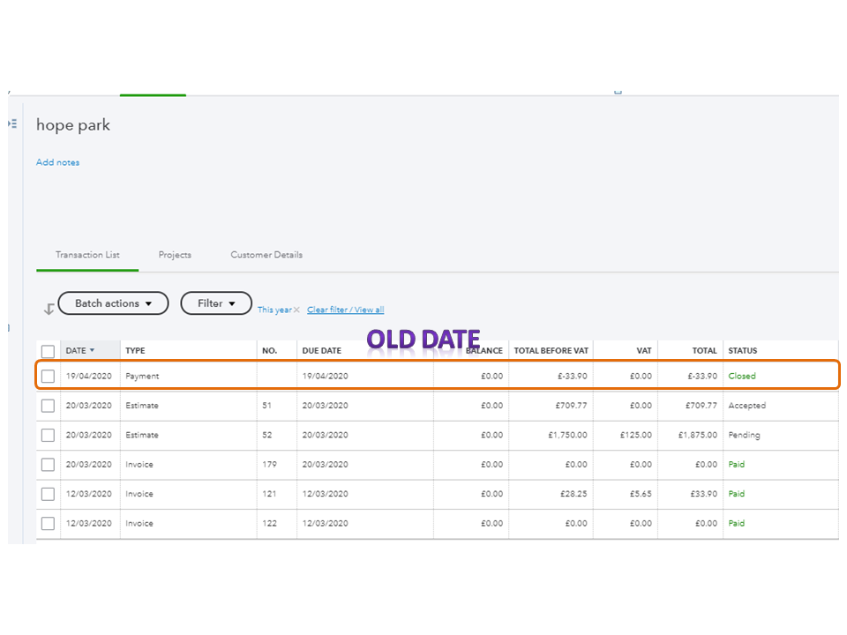
Task: Click the batch selection arrow icon
Action: pos(49,309)
